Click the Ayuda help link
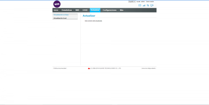Screen dimensions: 209x105 pos(138,2)
